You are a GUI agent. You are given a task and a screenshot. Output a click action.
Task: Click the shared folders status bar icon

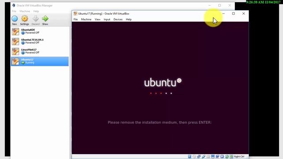pos(208,156)
